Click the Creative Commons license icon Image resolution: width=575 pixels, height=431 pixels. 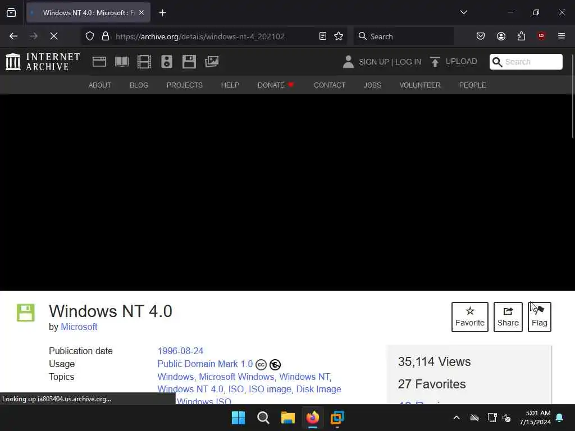(261, 365)
